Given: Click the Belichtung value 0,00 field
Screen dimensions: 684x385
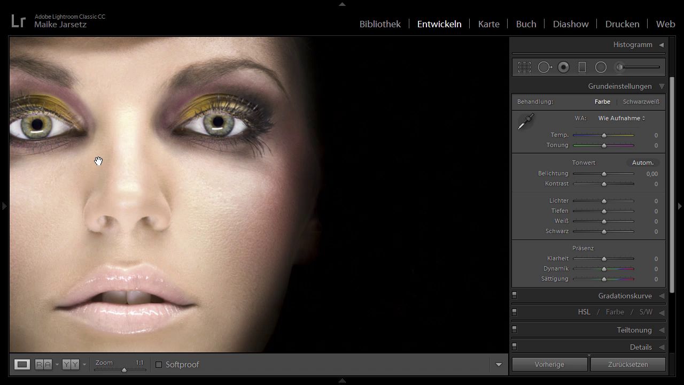Looking at the screenshot, I should [x=651, y=174].
